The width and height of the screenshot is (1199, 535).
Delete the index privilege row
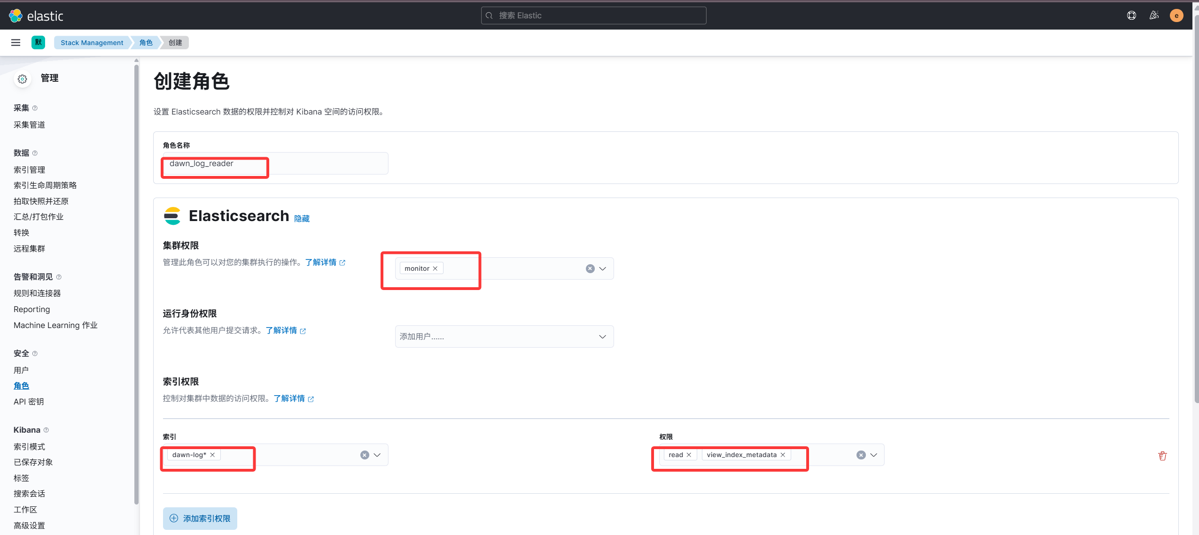click(x=1162, y=456)
